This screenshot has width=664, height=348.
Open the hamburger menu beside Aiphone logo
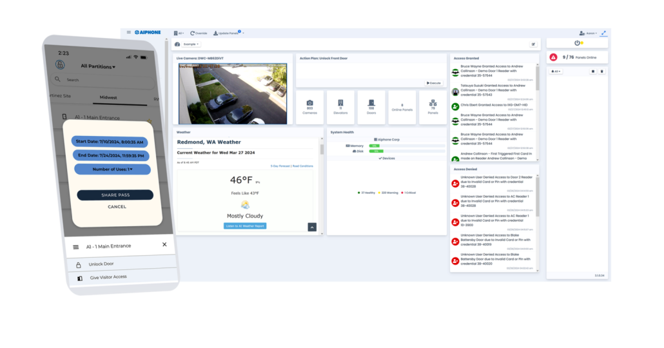tap(129, 32)
